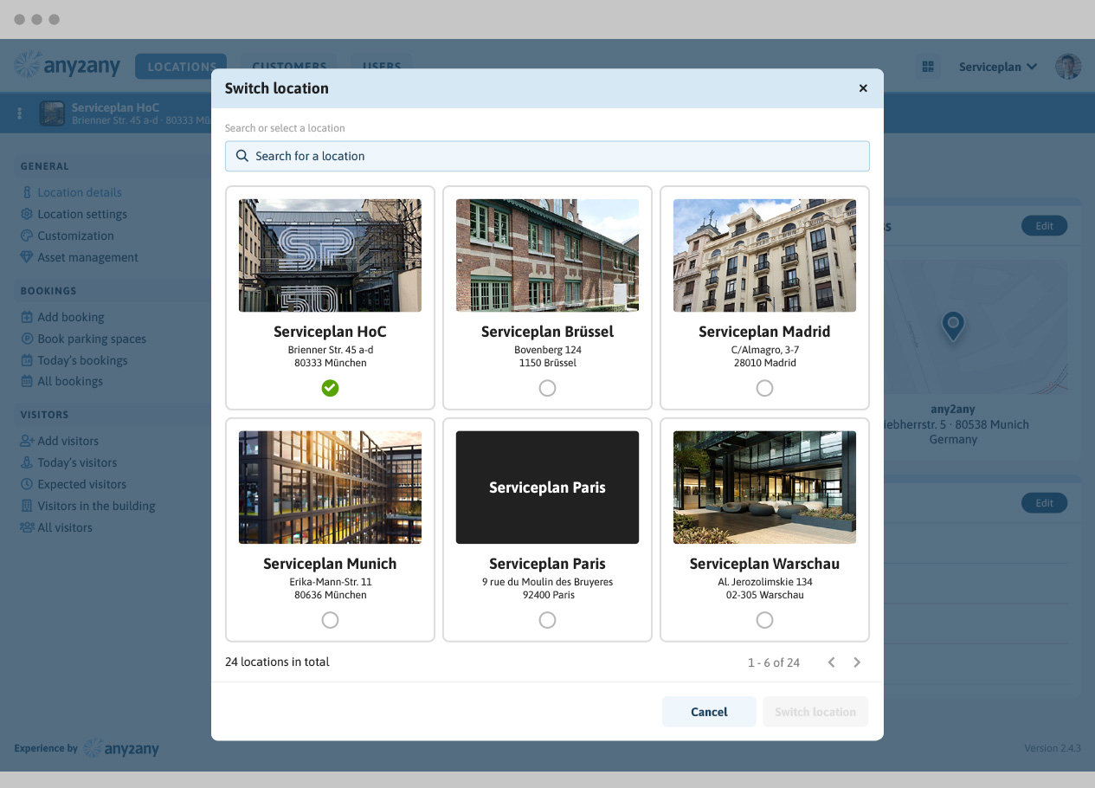The image size is (1095, 788).
Task: Toggle the checked Serviceplan HoC selection
Action: (x=330, y=388)
